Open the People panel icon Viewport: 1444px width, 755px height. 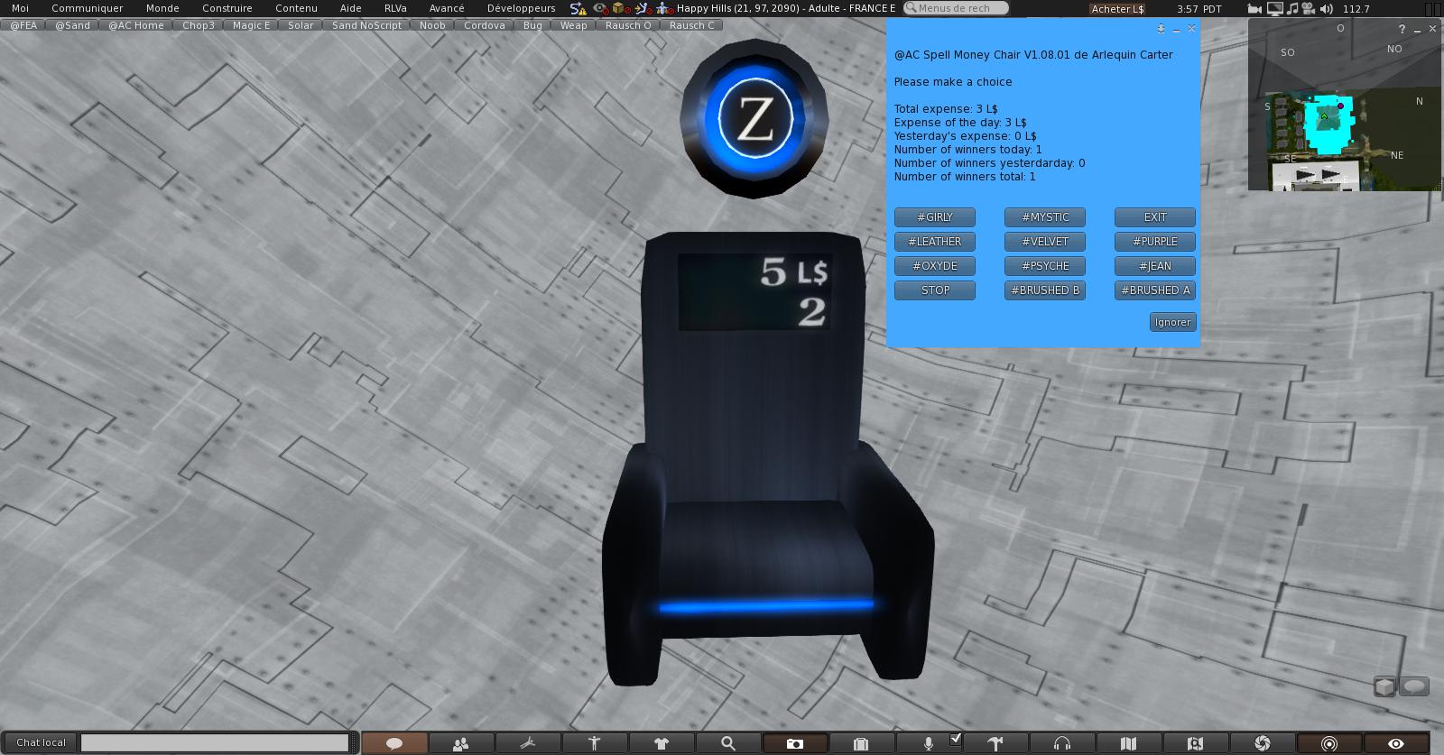(461, 743)
